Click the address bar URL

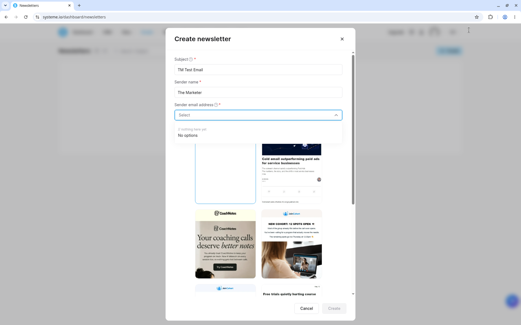click(x=74, y=17)
